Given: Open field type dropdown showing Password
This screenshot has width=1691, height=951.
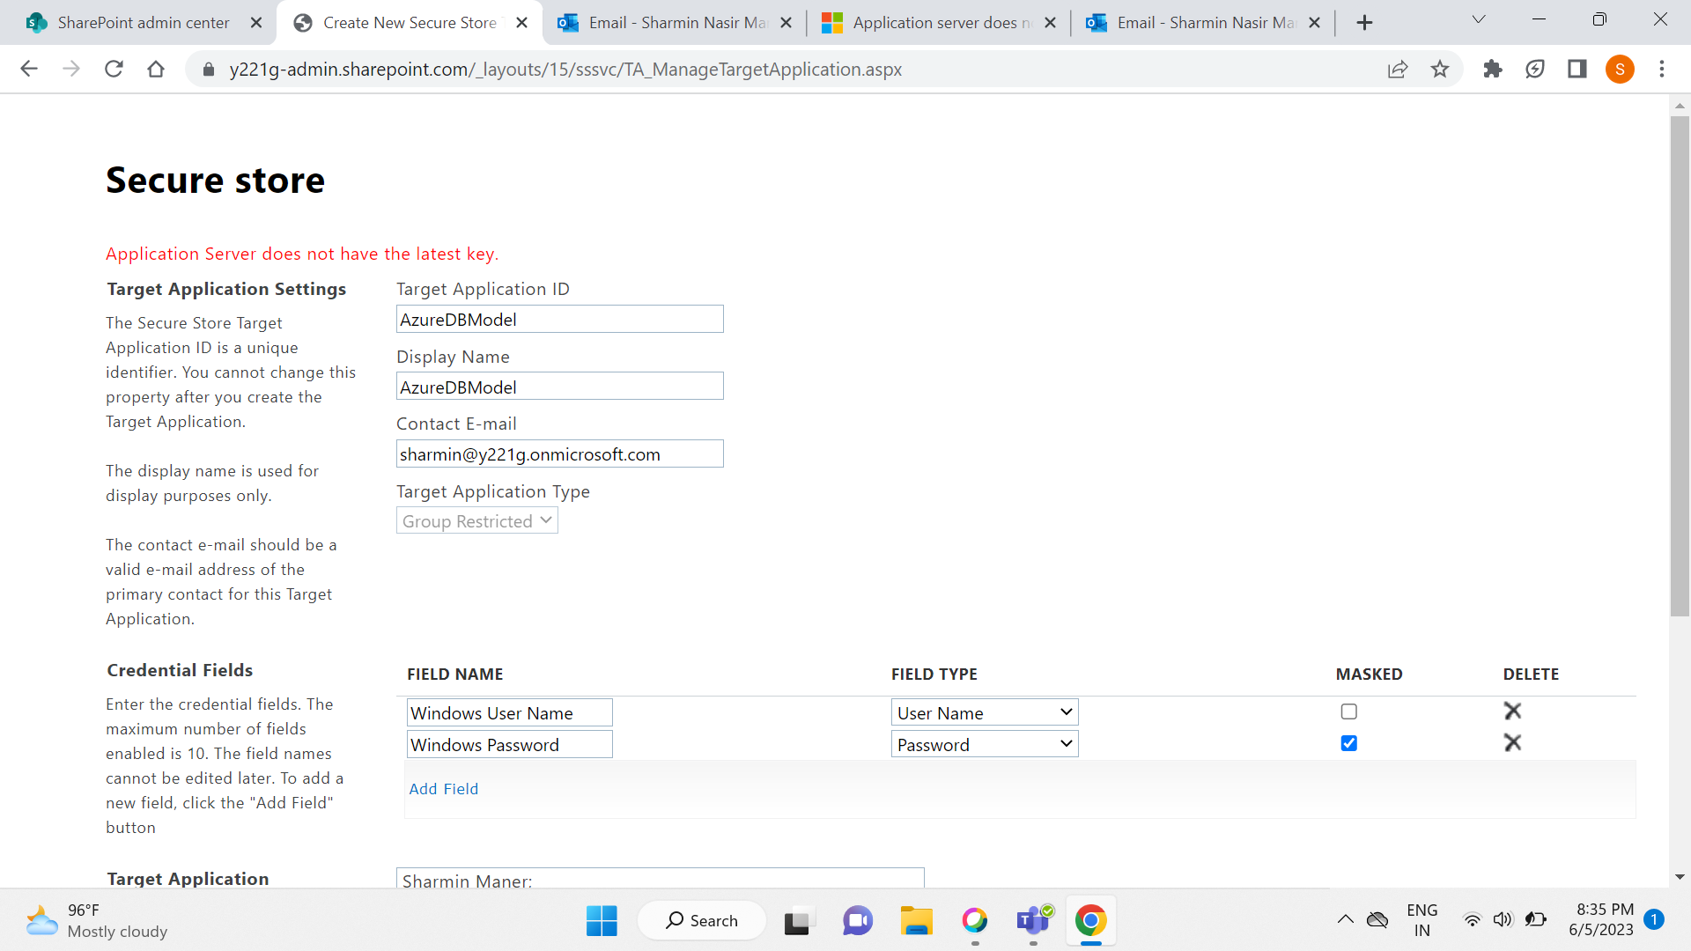Looking at the screenshot, I should [x=984, y=744].
